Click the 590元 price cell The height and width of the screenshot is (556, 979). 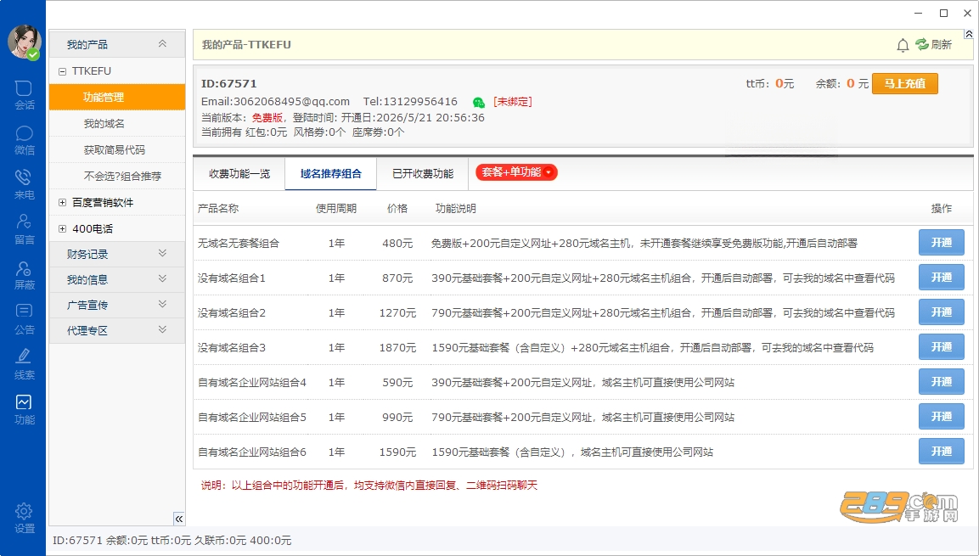pos(397,383)
